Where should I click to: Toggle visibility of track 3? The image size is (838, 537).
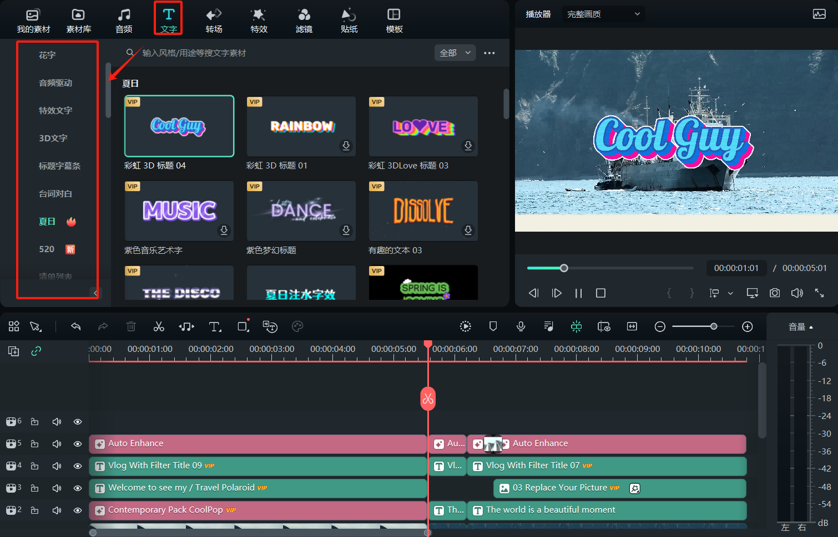(x=78, y=488)
